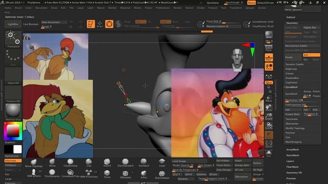Viewport: 328px width, 184px height.
Task: Toggle L.Sym button
Action: 269,76
